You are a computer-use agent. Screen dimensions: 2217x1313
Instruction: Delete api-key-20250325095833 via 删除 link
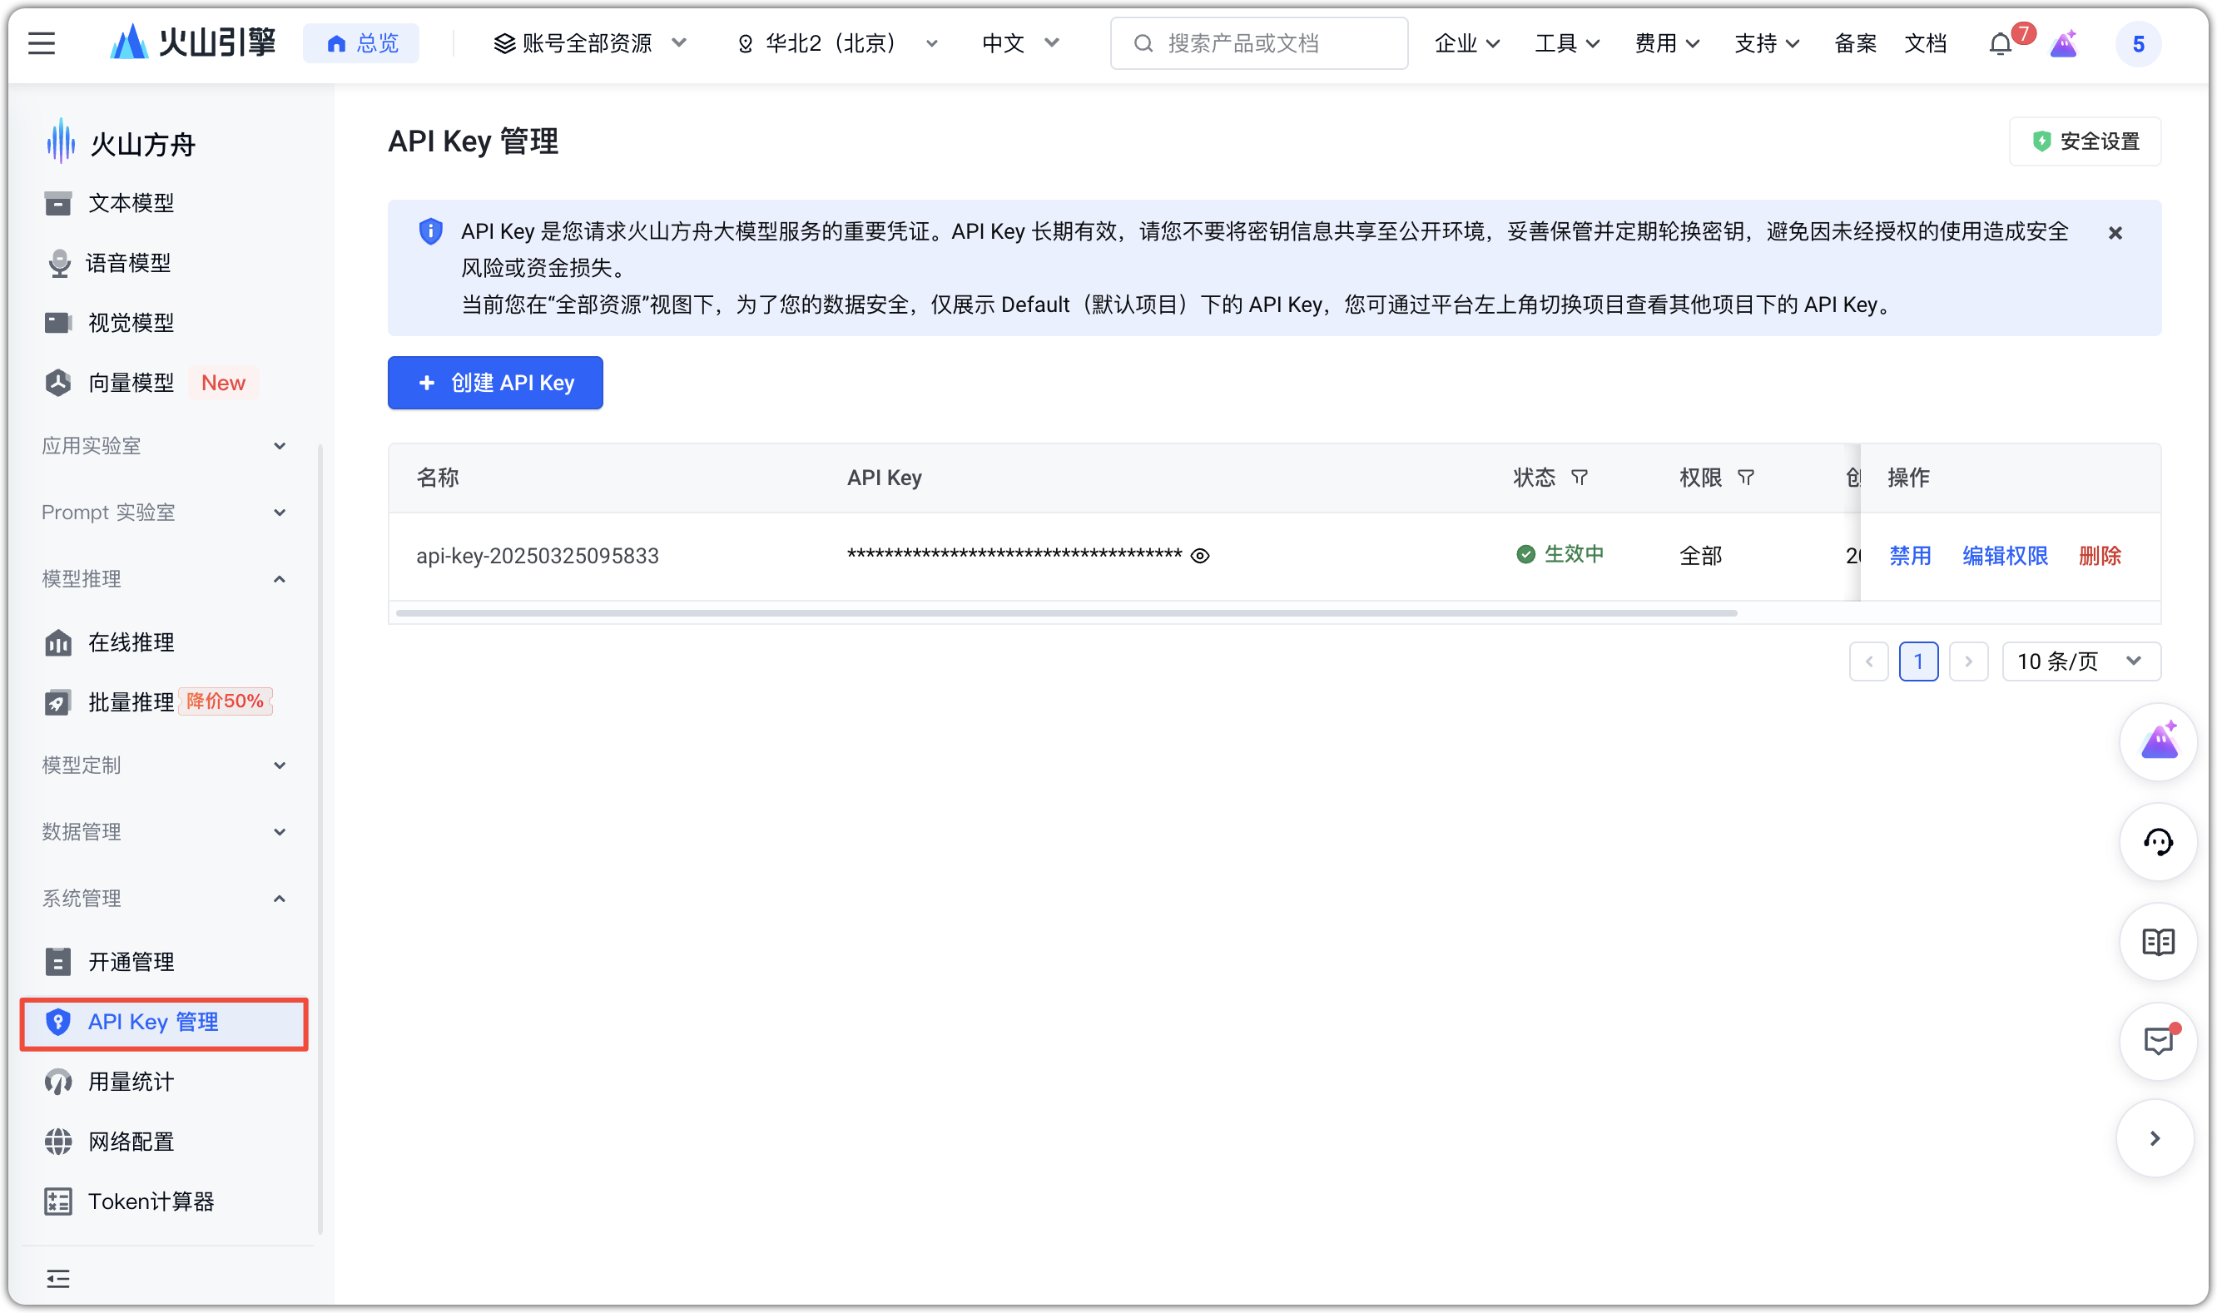[2100, 555]
